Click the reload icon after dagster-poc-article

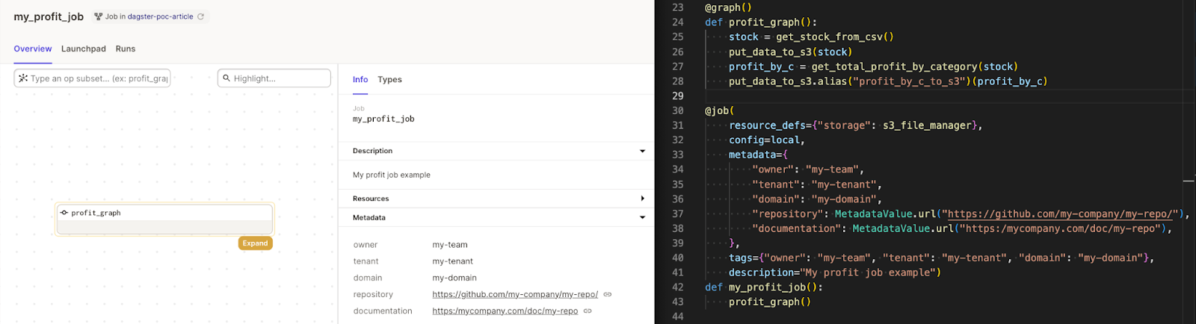[x=200, y=16]
